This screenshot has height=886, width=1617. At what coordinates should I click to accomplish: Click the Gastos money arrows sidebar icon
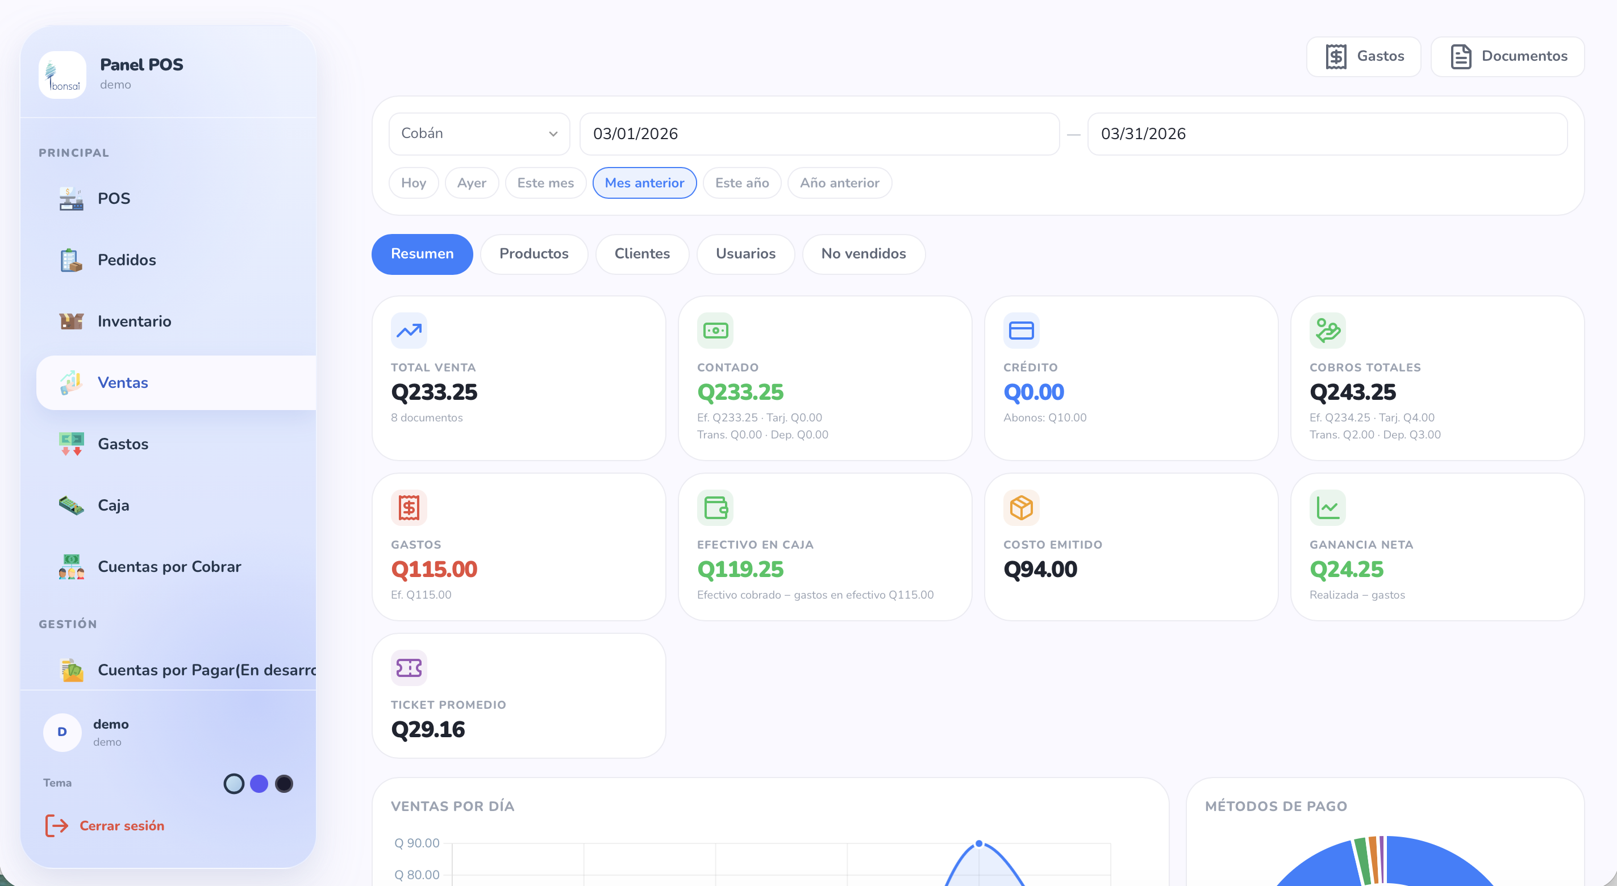71,444
